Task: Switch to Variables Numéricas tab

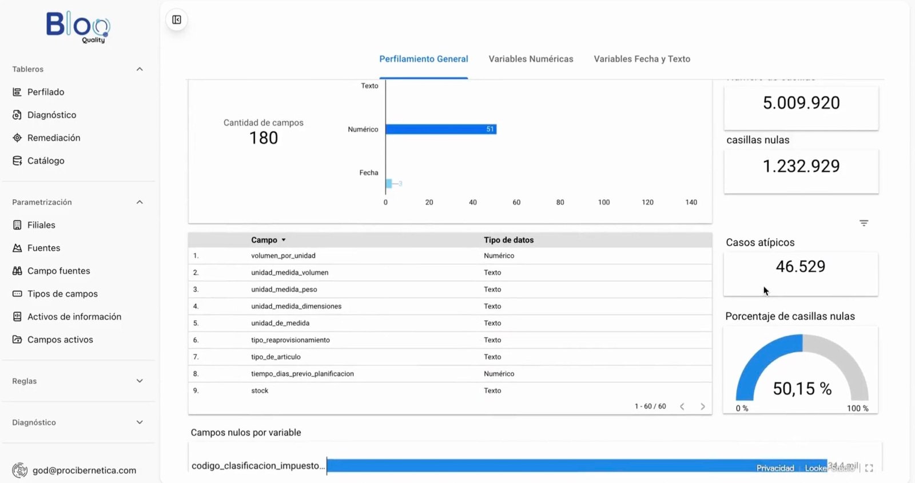Action: click(531, 59)
